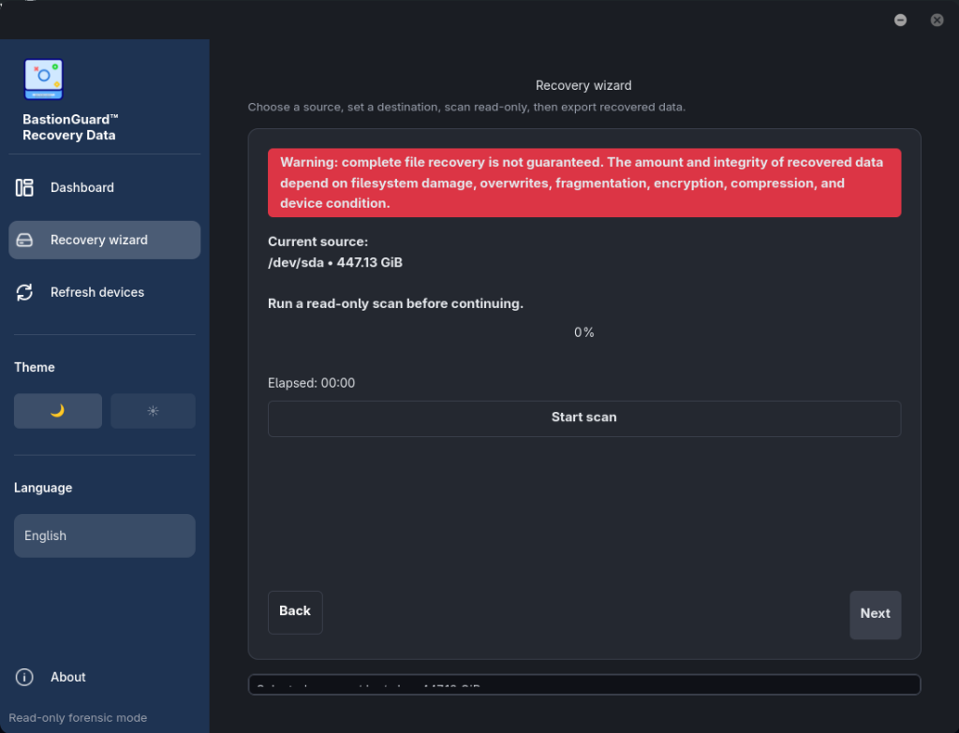The width and height of the screenshot is (959, 733).
Task: Go back to the previous wizard step
Action: [295, 612]
